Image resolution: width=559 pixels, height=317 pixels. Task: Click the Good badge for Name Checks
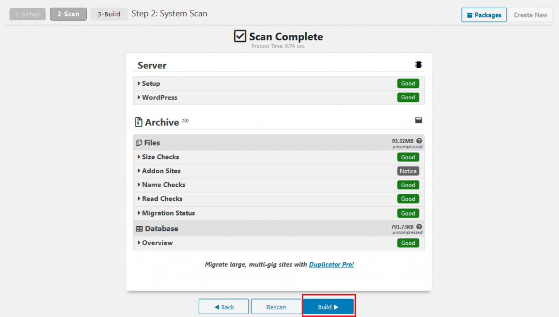pyautogui.click(x=408, y=185)
